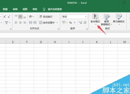
Task: Open the 常规 number format combo box
Action: click(74, 17)
